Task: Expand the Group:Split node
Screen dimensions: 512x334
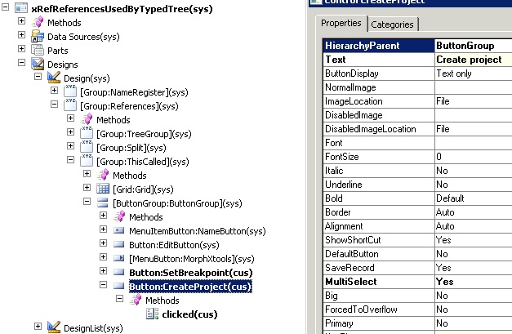Action: (70, 145)
